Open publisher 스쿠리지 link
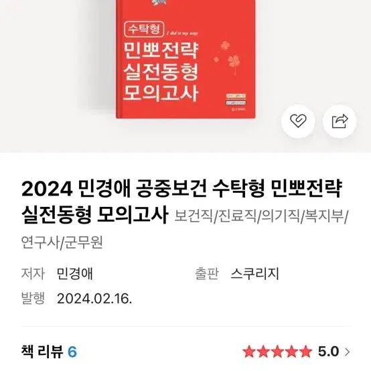Viewport: 371px width, 371px height. point(255,273)
